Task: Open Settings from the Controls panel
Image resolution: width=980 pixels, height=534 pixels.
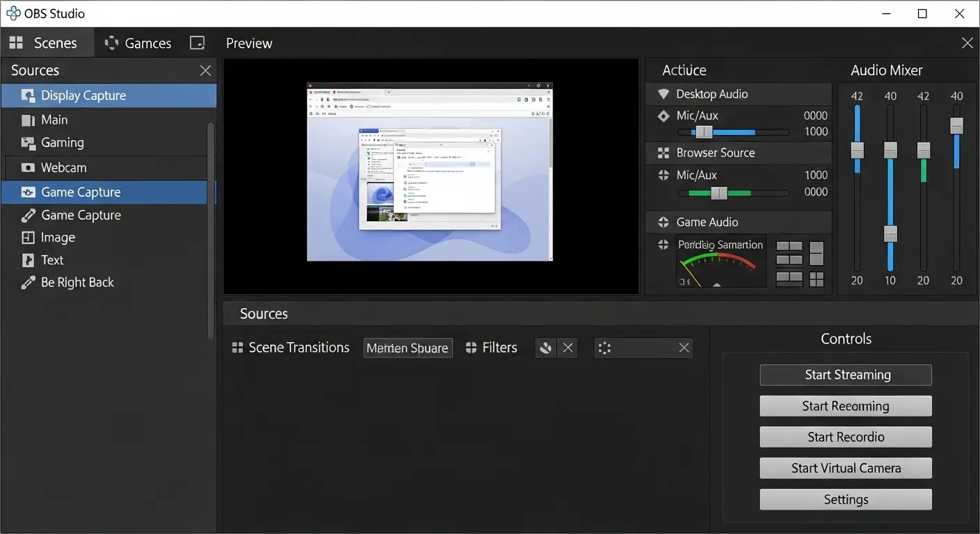Action: pos(846,500)
